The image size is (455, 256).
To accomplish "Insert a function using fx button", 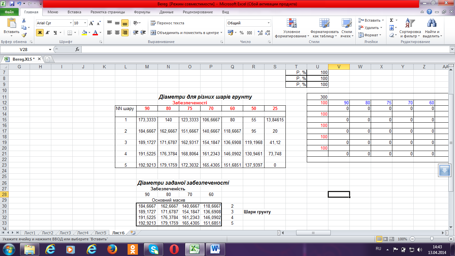I will [77, 49].
